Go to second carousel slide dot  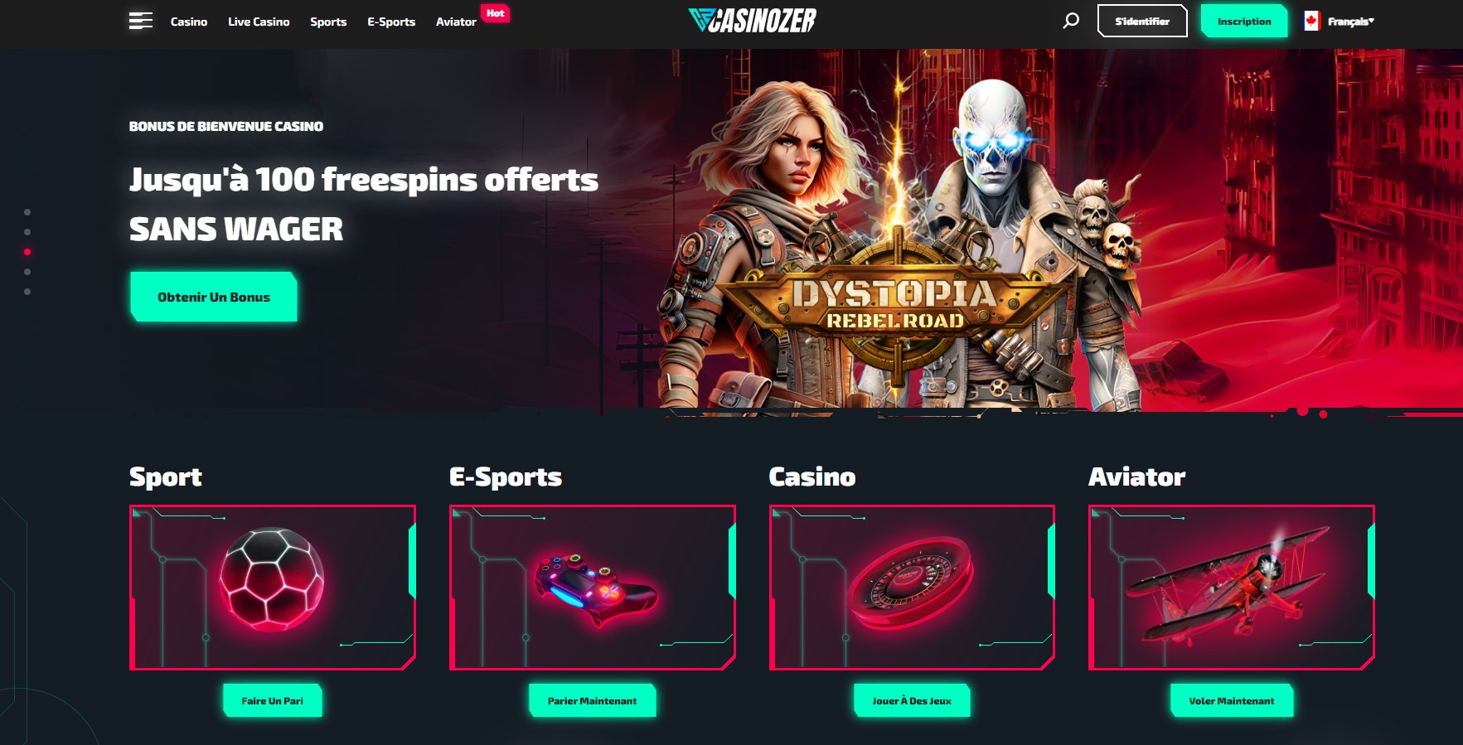click(x=27, y=232)
